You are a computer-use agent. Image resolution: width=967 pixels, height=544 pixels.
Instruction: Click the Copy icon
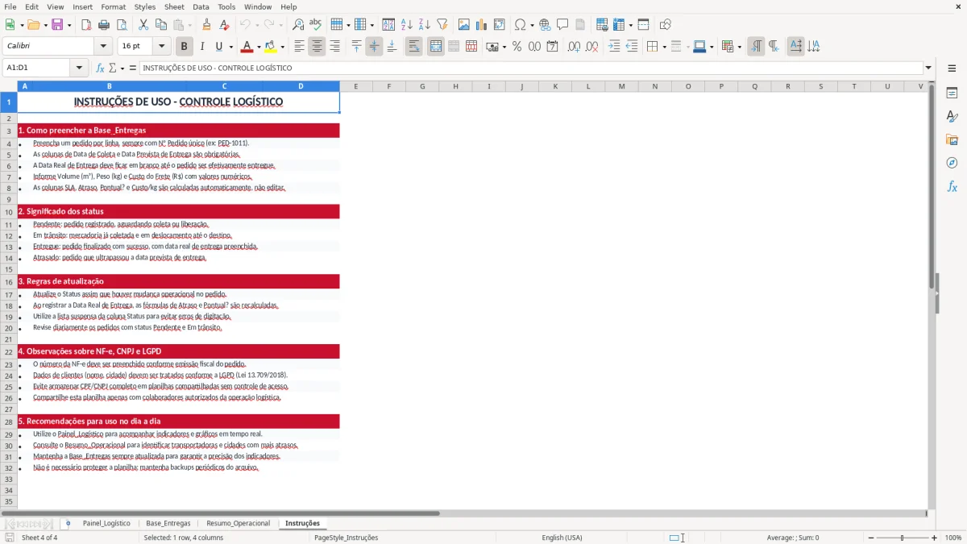(x=160, y=25)
